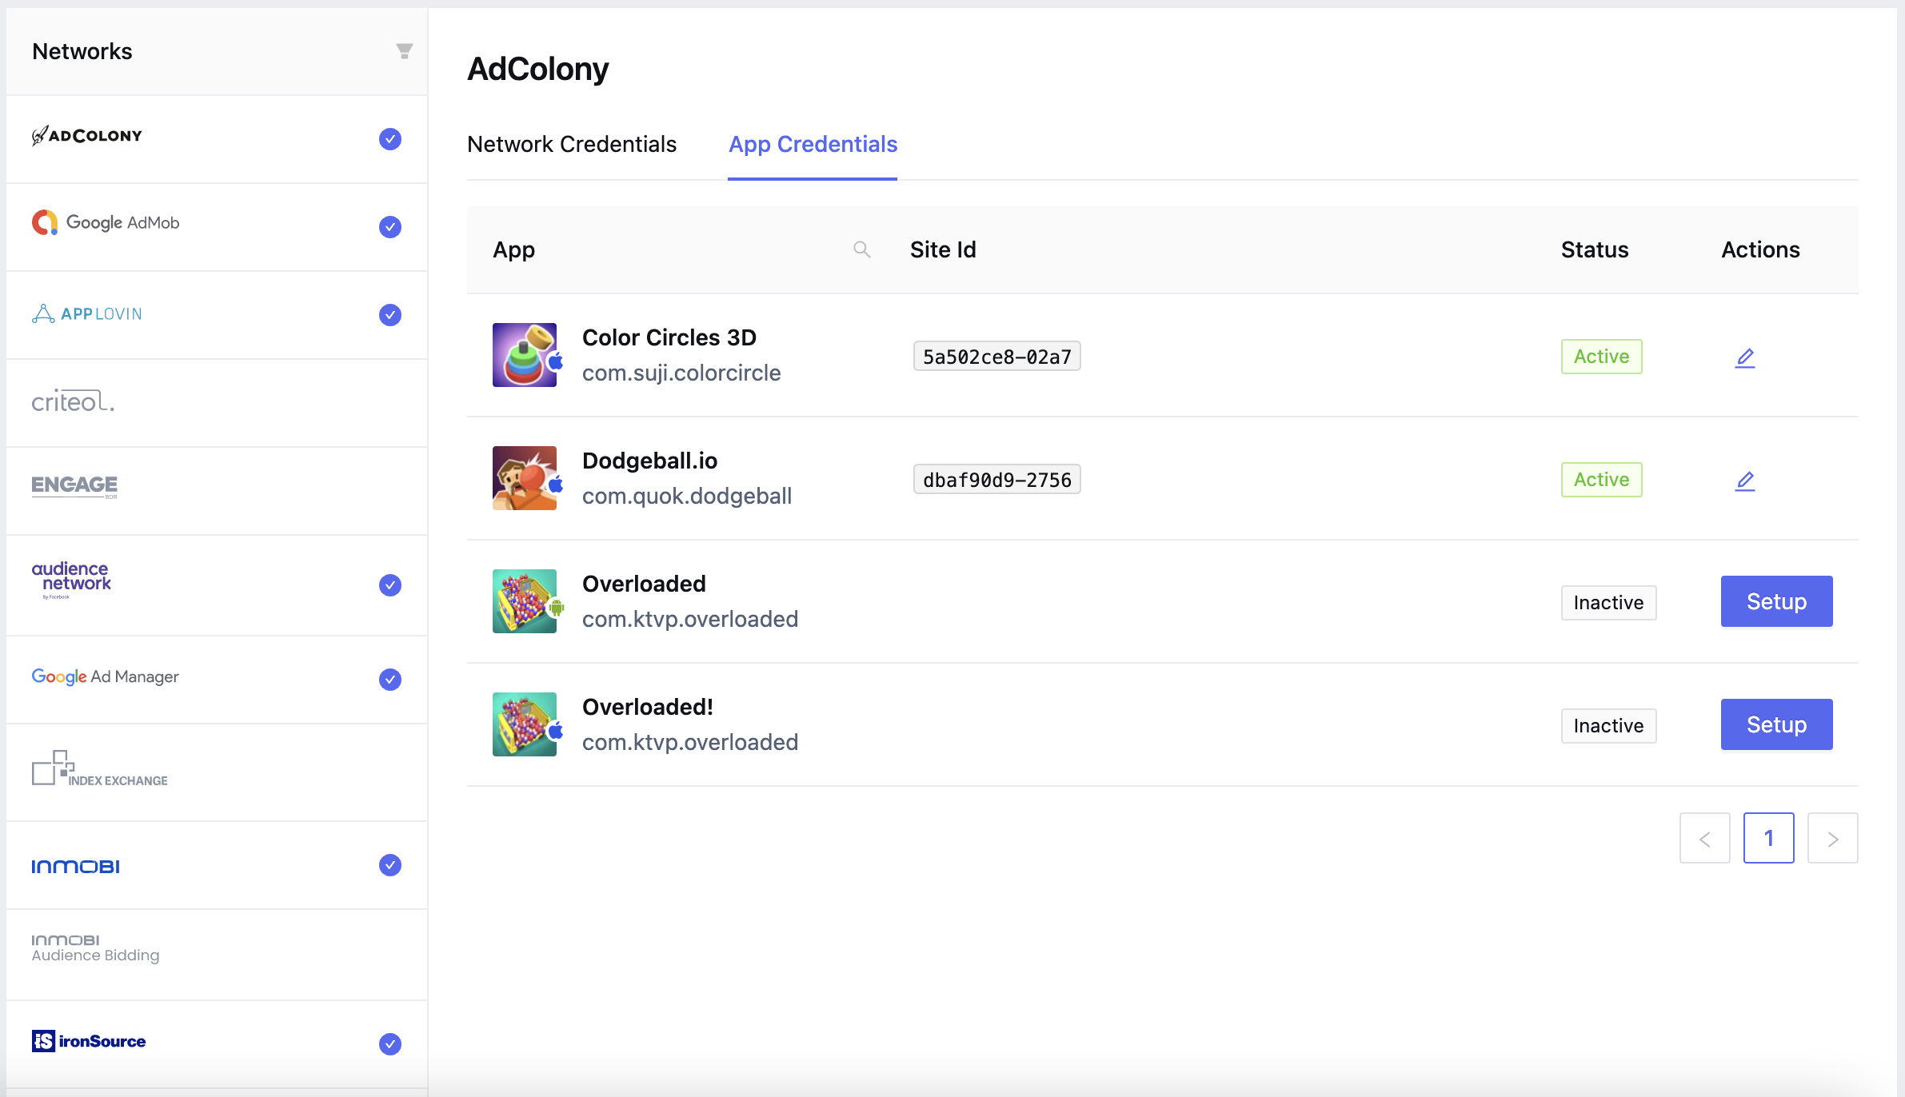Click the Overloaded! app name

tap(648, 707)
